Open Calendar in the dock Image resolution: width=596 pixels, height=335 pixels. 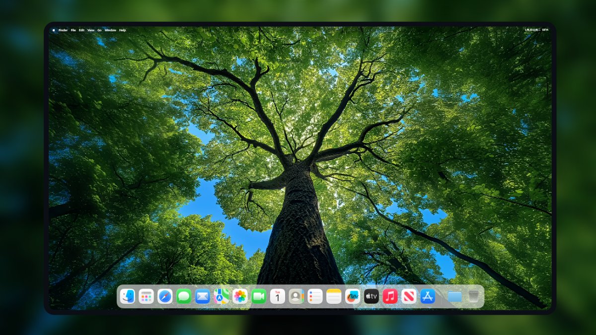(x=278, y=297)
